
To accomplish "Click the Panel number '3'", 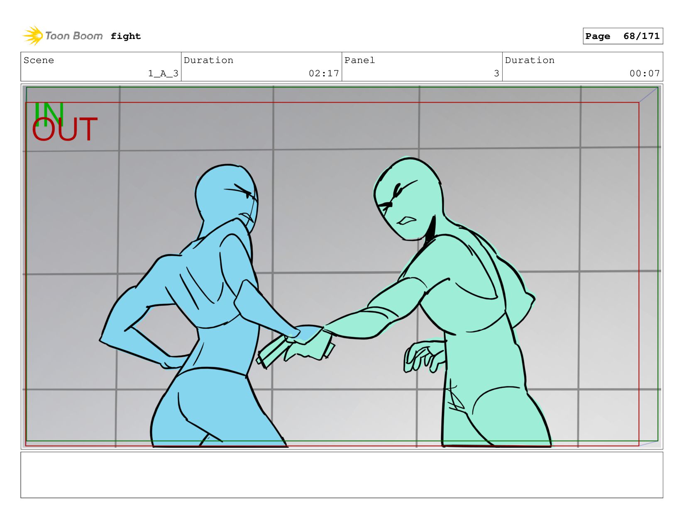I will pos(496,73).
